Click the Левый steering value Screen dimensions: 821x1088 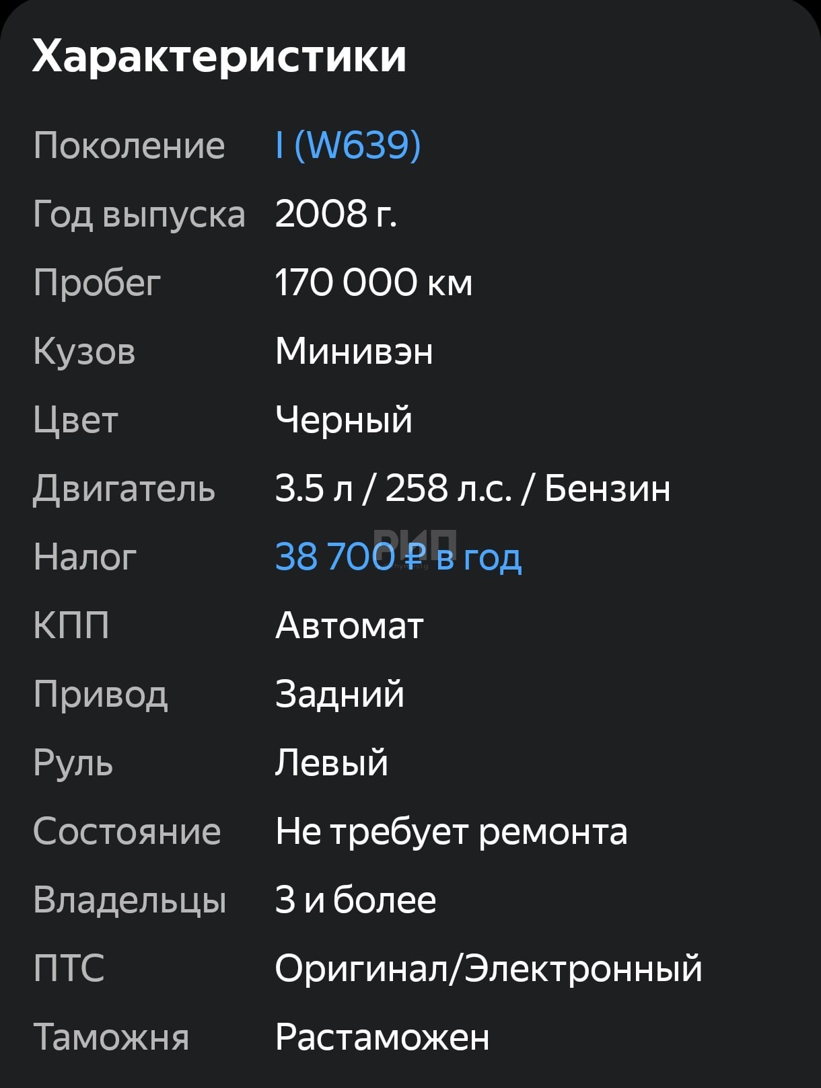point(332,763)
